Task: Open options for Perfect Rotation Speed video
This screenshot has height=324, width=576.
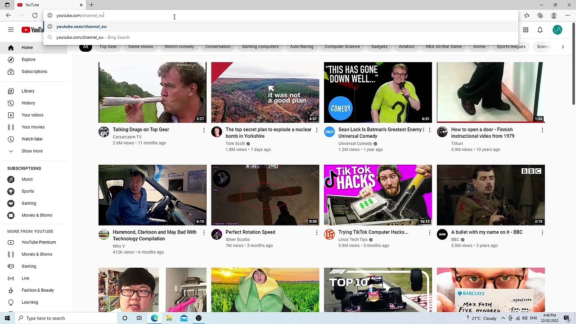Action: [316, 233]
